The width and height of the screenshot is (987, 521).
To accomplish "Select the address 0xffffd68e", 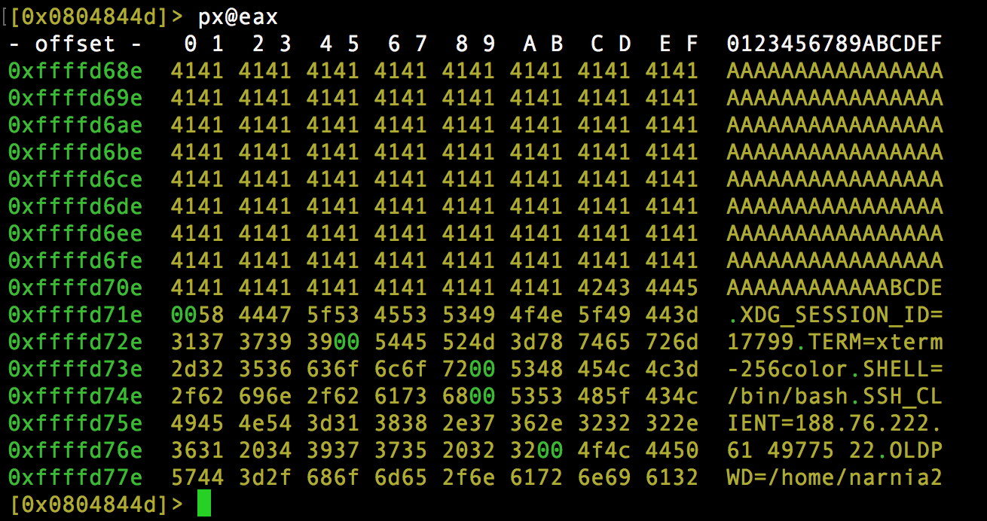I will coord(75,71).
